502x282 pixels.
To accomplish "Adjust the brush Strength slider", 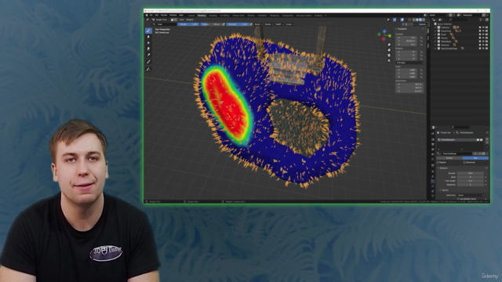I will [238, 24].
